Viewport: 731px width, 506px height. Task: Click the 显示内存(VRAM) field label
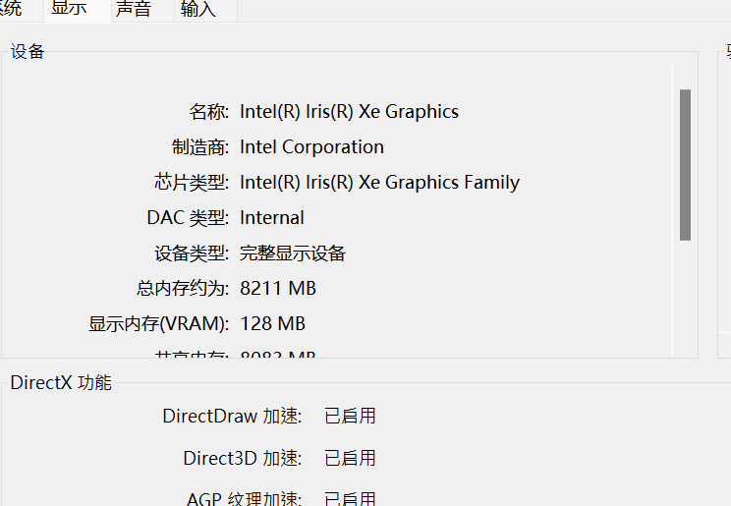point(158,324)
